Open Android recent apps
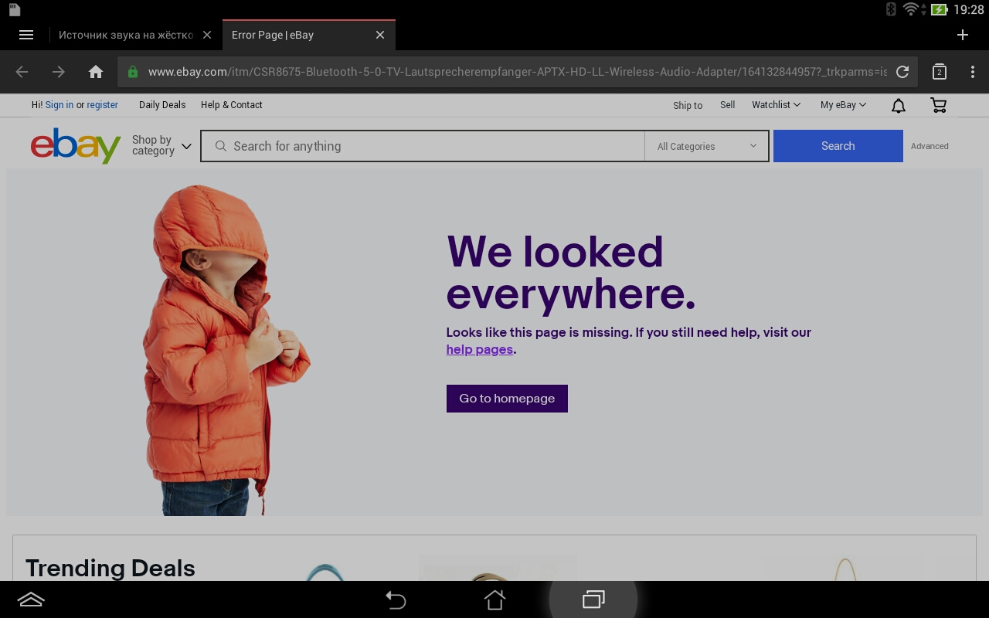 [x=593, y=600]
